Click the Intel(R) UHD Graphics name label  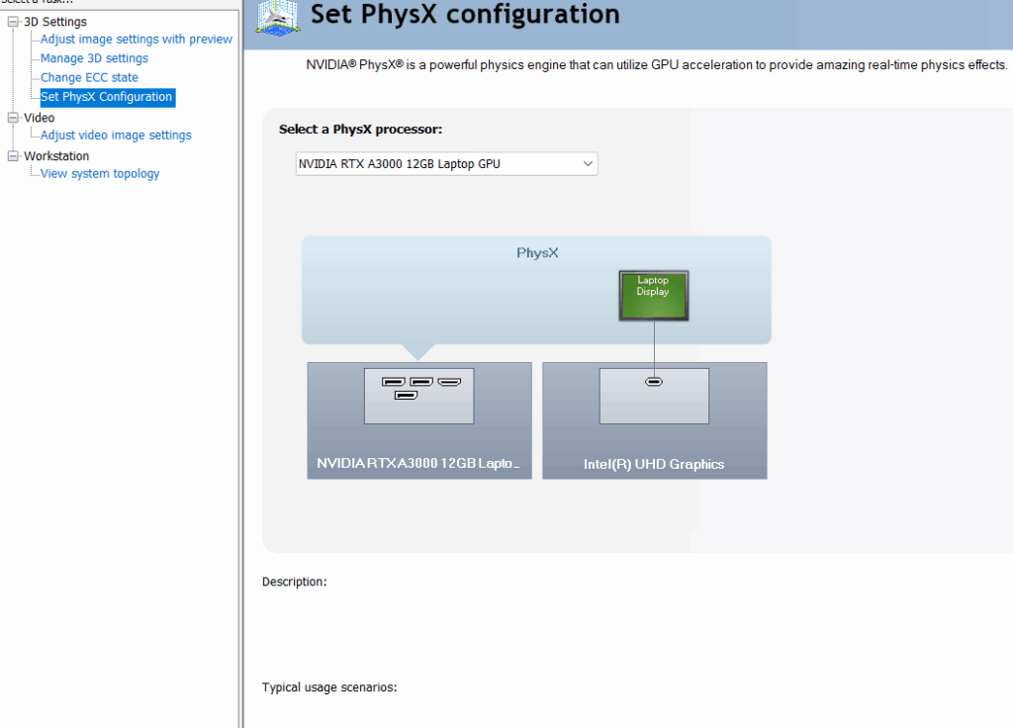point(654,464)
